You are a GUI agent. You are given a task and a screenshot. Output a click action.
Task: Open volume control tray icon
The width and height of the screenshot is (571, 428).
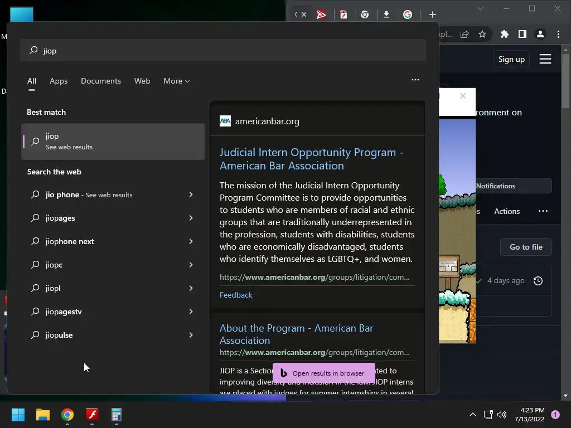(502, 415)
